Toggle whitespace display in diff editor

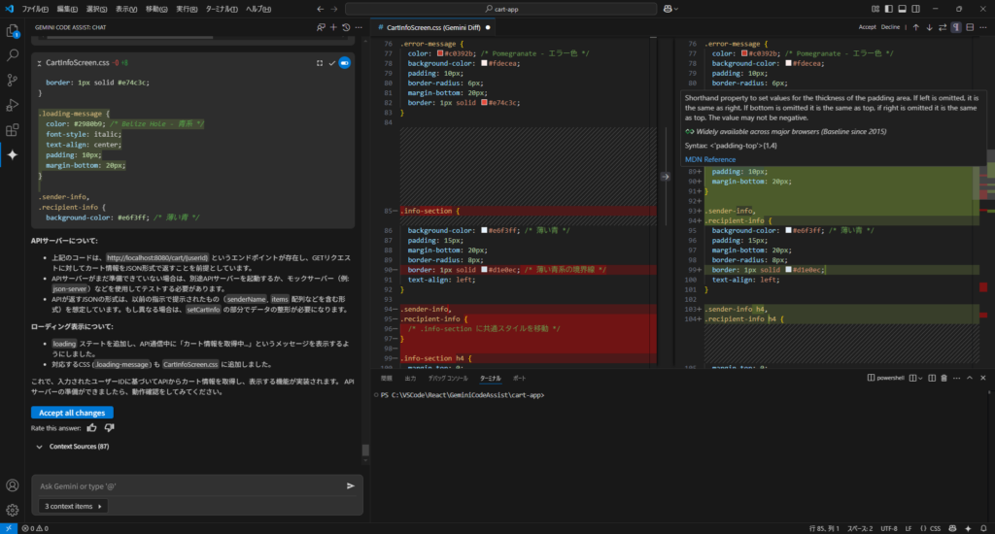(956, 27)
